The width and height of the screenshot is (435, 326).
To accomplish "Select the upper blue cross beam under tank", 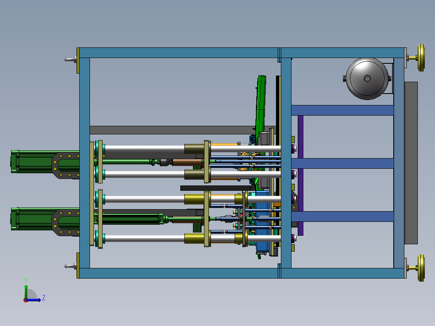I will pos(342,110).
